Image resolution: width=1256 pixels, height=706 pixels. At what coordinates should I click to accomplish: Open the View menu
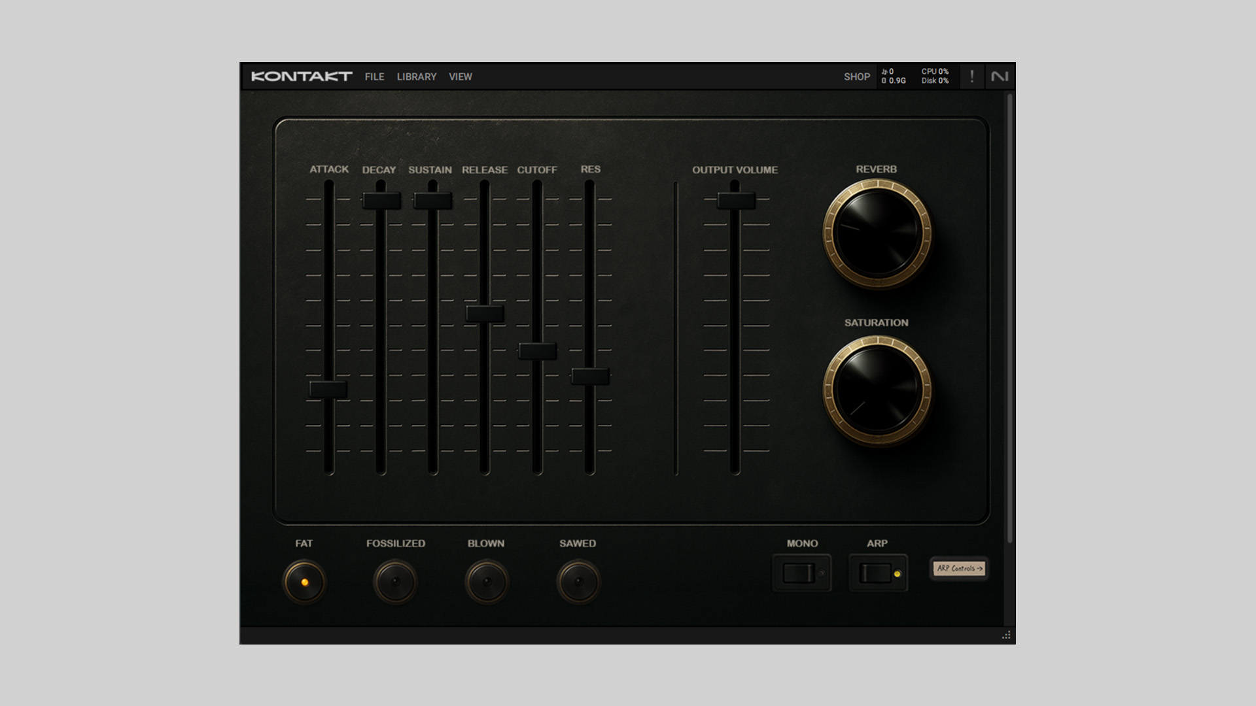(460, 76)
